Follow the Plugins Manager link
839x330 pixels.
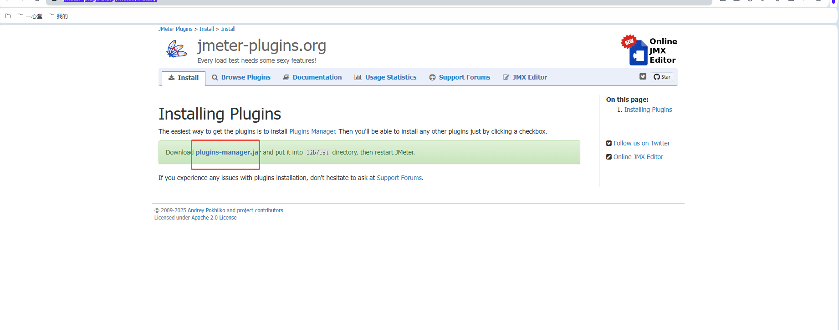[x=312, y=131]
